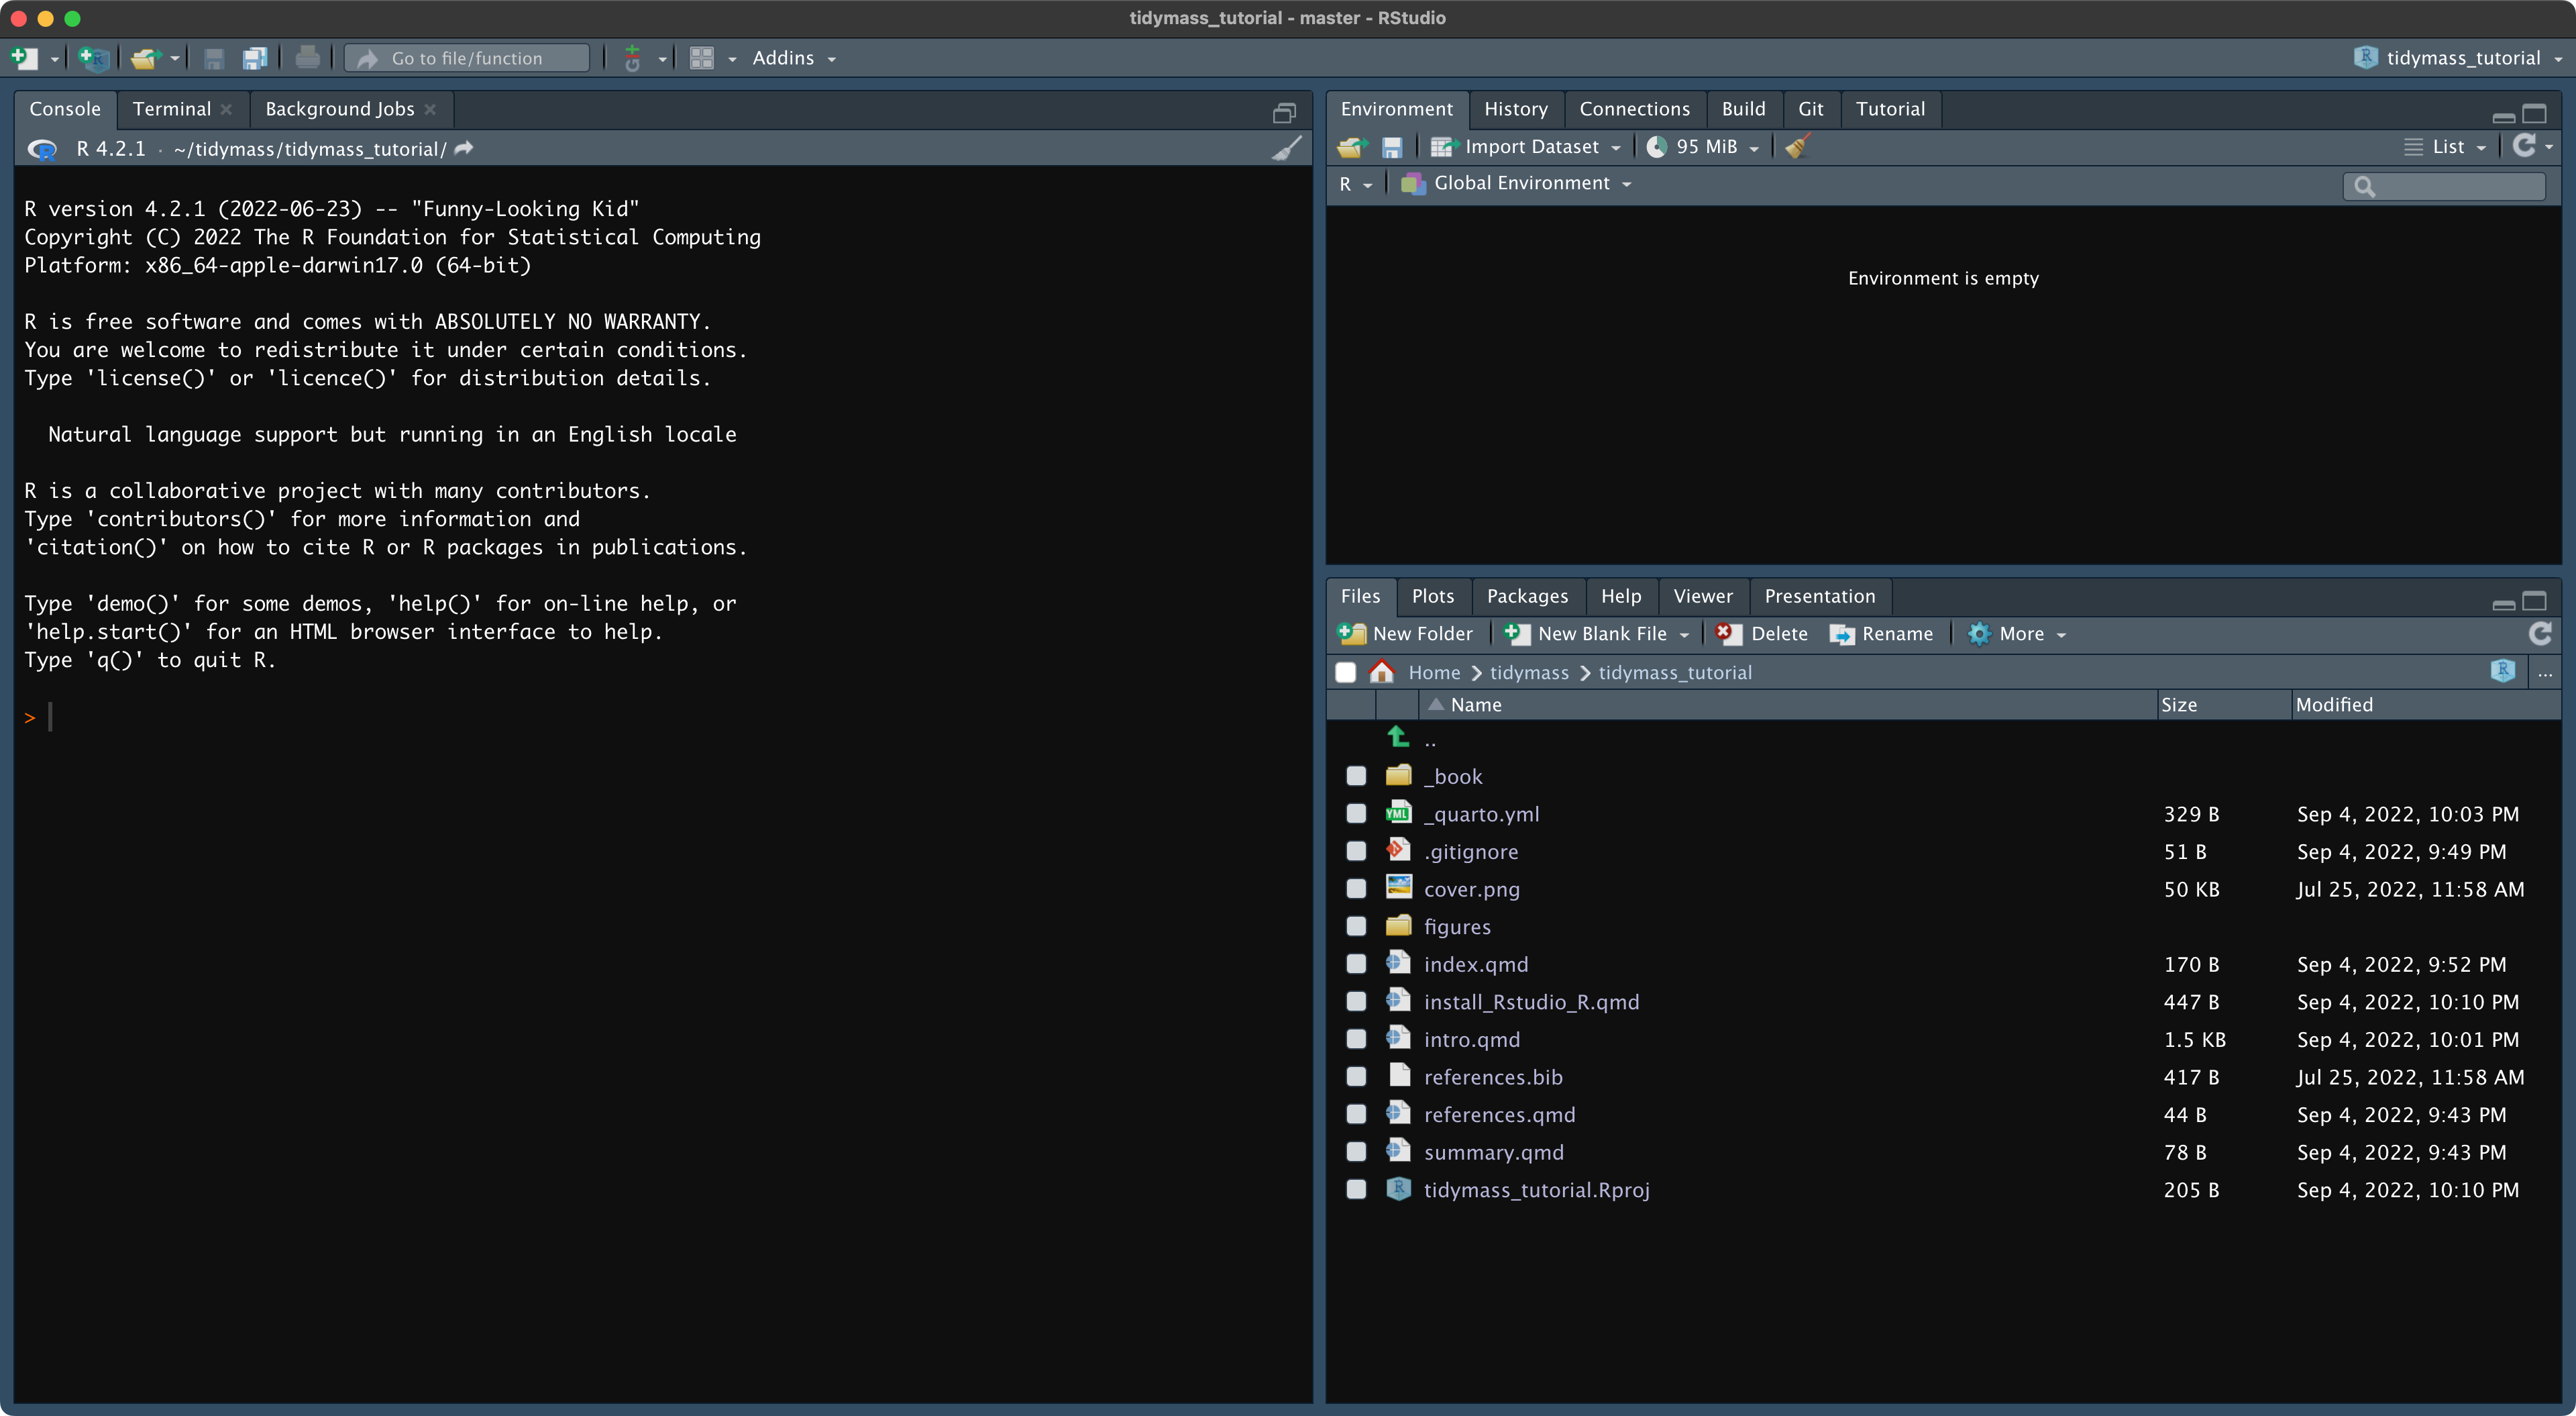Open the Addins dropdown menu
2576x1416 pixels.
[794, 58]
